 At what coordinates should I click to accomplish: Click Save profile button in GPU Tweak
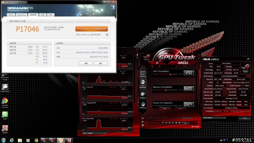[185, 123]
